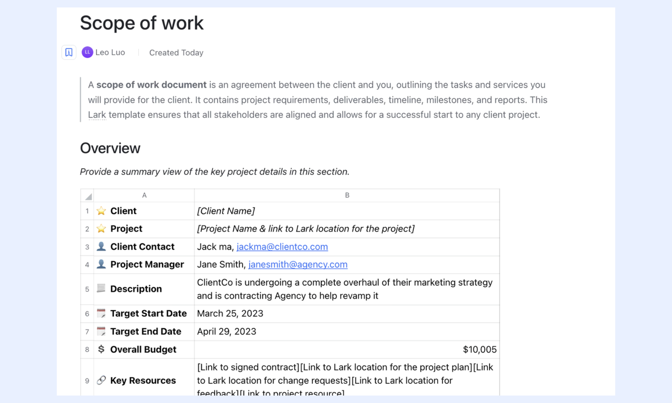
Task: Click the calendar icon beside Target Start Date
Action: (x=101, y=313)
